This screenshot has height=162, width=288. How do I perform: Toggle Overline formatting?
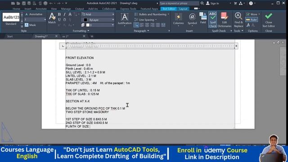pyautogui.click(x=64, y=20)
